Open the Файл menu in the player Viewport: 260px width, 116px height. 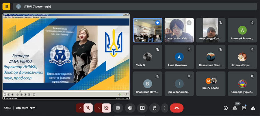[x=5, y=17]
